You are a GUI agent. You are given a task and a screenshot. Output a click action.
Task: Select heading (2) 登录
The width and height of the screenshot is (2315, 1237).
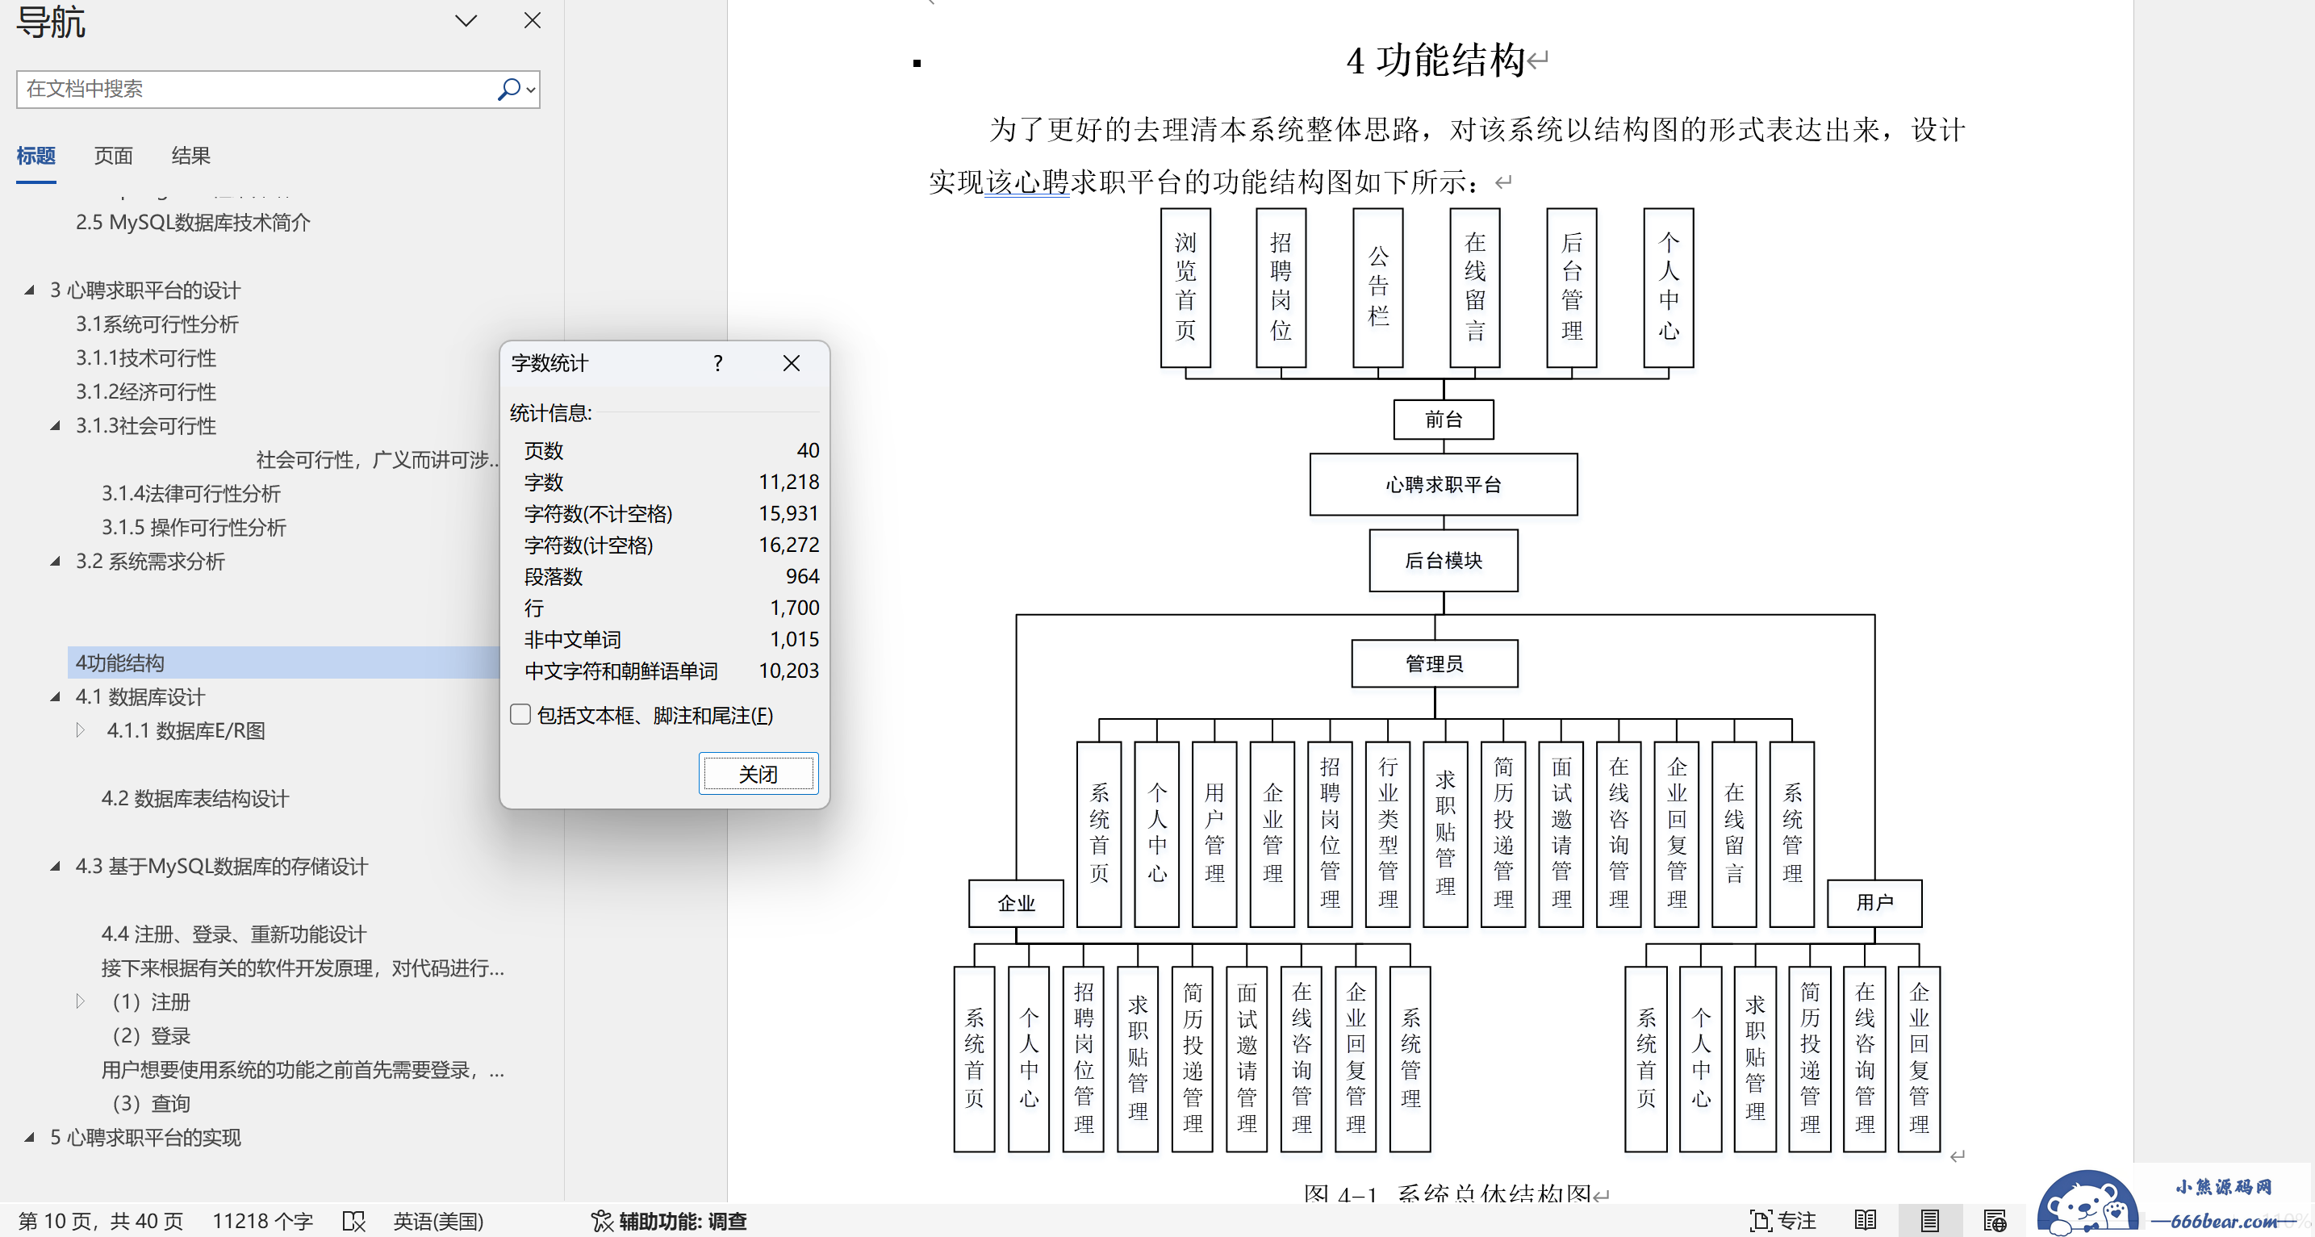(x=151, y=1035)
